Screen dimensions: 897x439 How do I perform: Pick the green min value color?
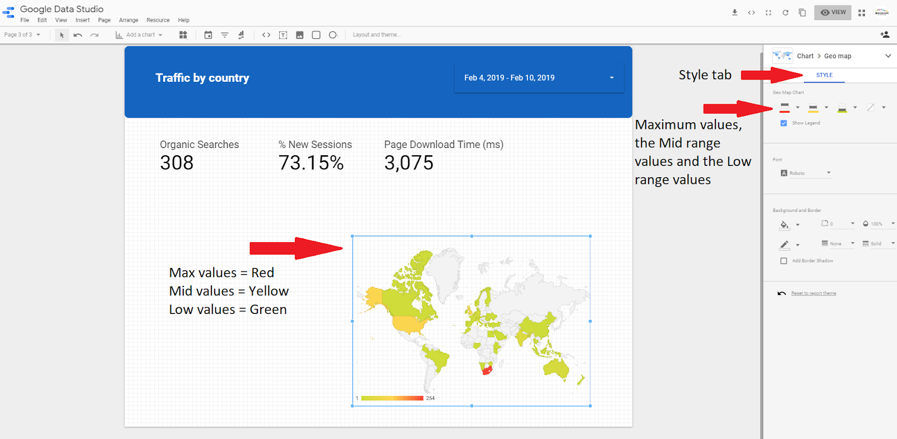point(842,108)
